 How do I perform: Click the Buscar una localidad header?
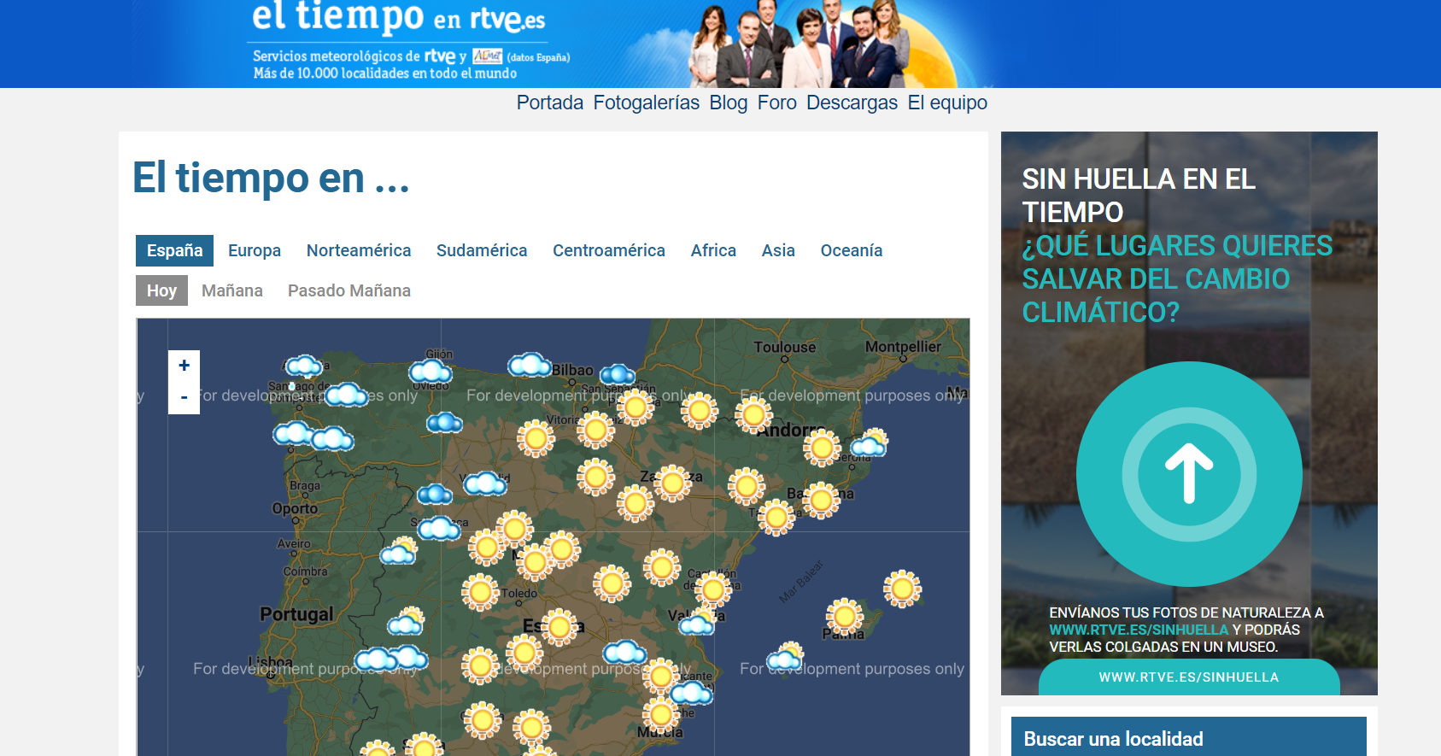pyautogui.click(x=1189, y=736)
